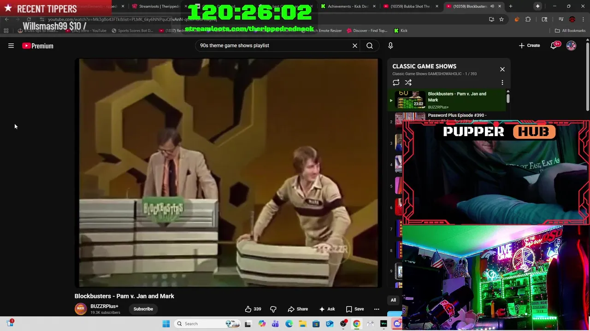
Task: Click the Ask AI button
Action: click(327, 309)
